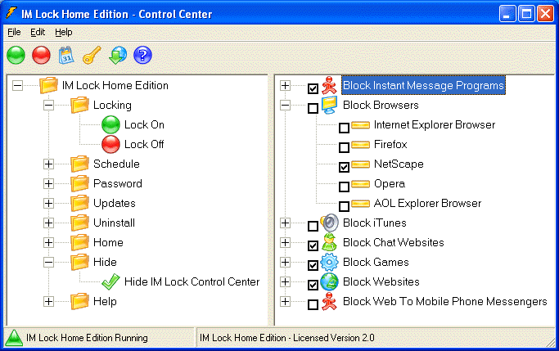Click the window resize grip in status bar corner
This screenshot has height=351, width=559.
(x=551, y=343)
